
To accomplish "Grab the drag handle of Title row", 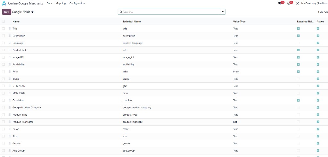I will click(10, 29).
